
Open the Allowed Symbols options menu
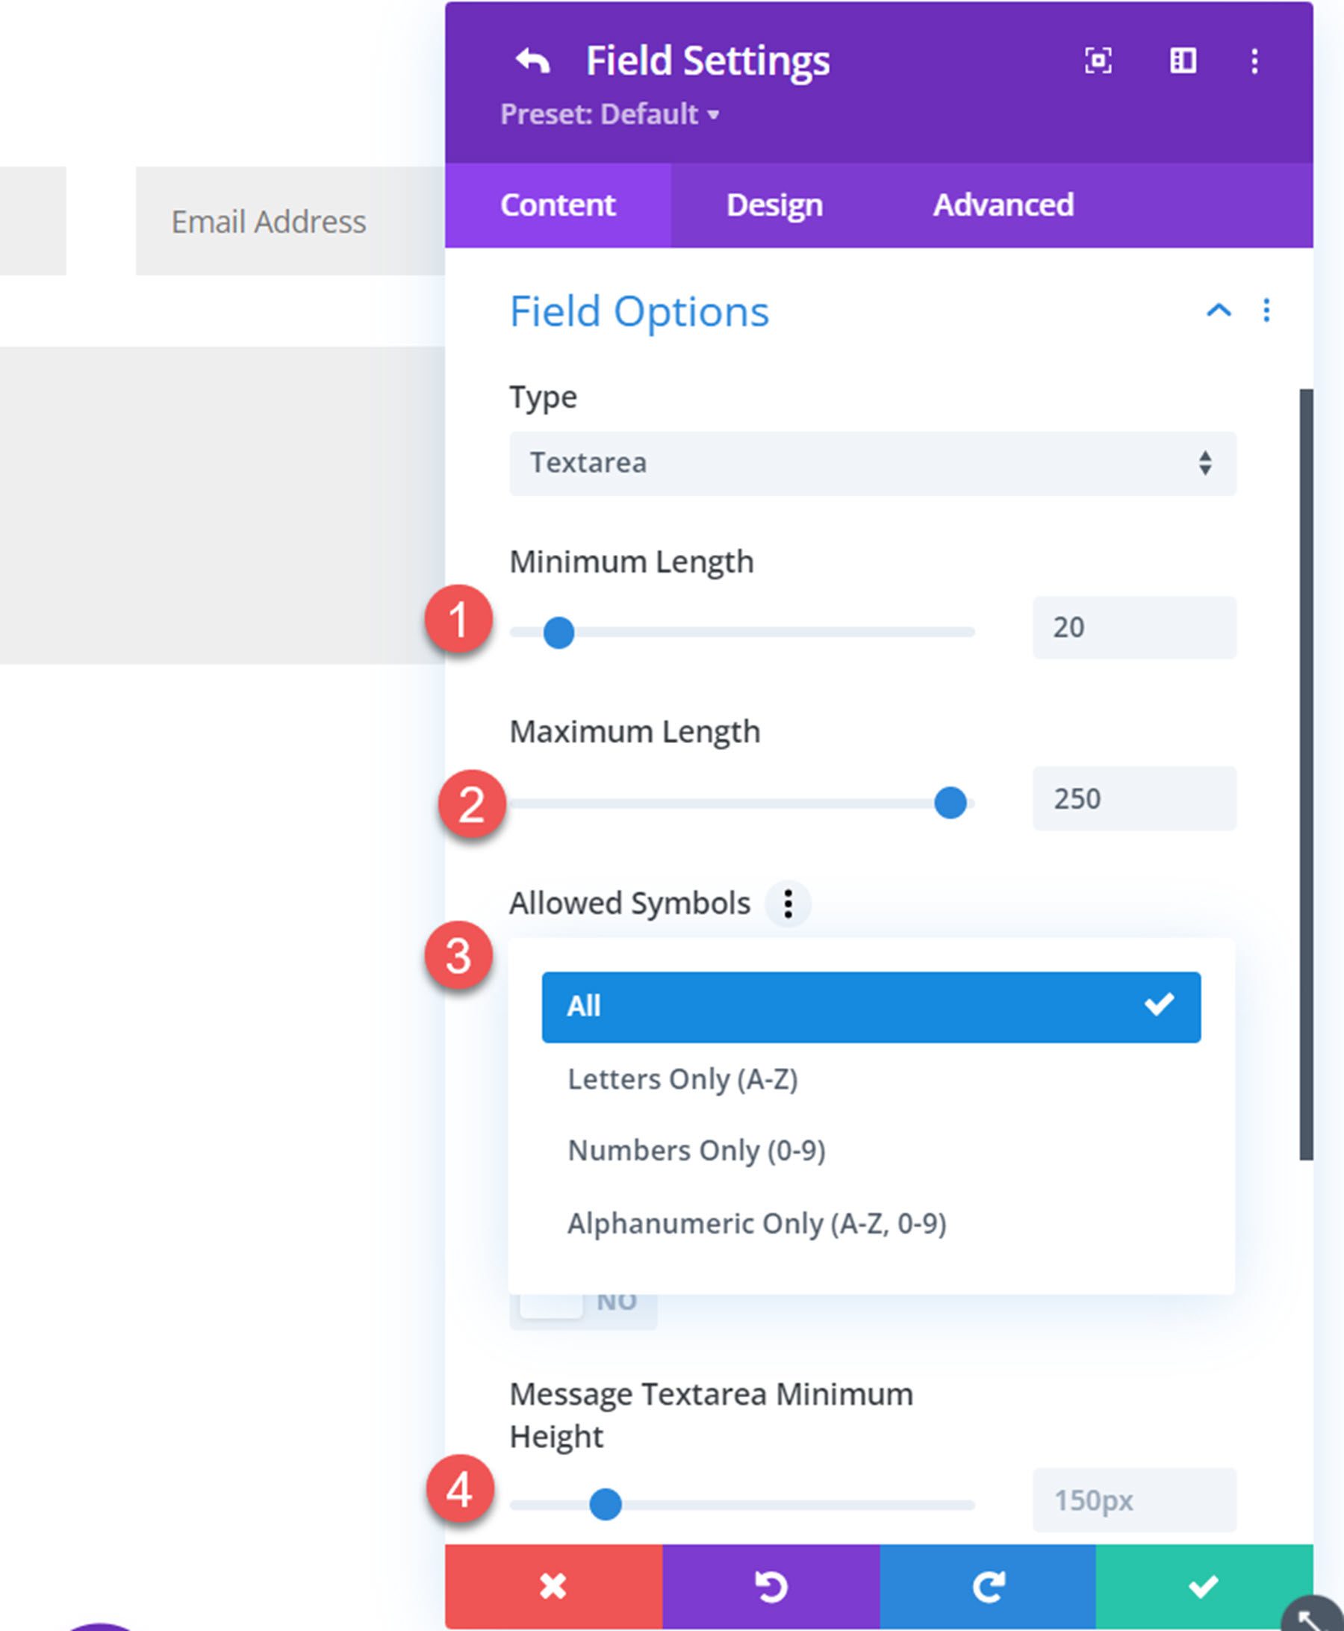pyautogui.click(x=788, y=904)
